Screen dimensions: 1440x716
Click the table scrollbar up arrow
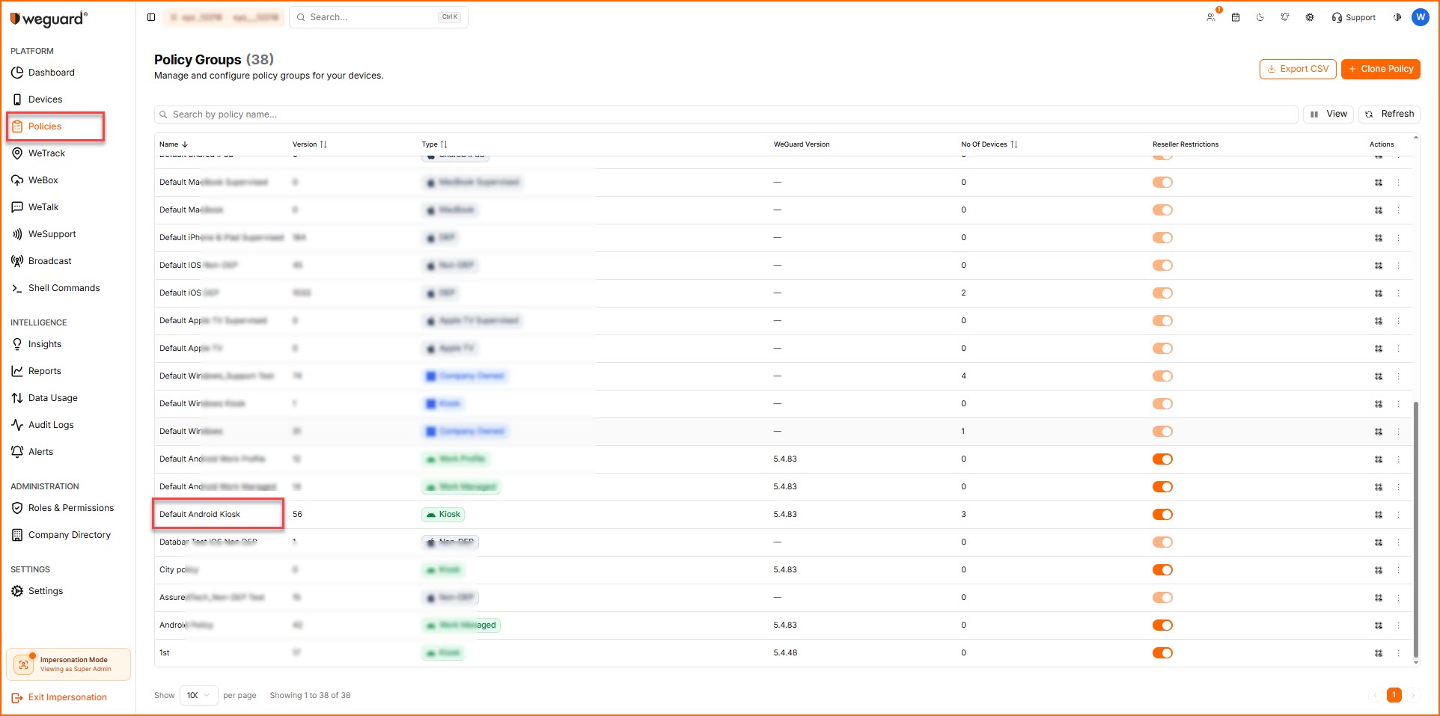(1415, 138)
